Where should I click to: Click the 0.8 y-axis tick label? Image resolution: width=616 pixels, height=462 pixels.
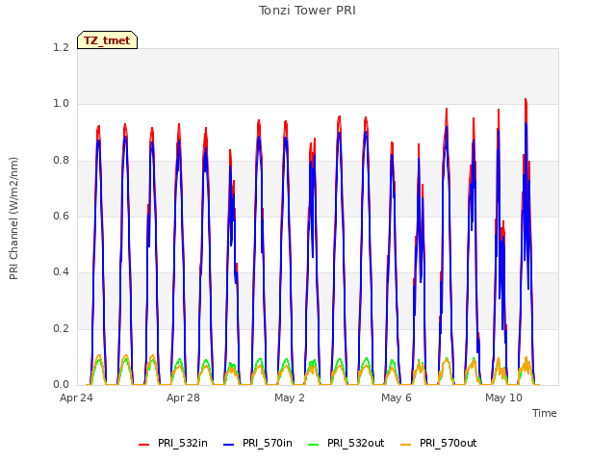tap(61, 161)
